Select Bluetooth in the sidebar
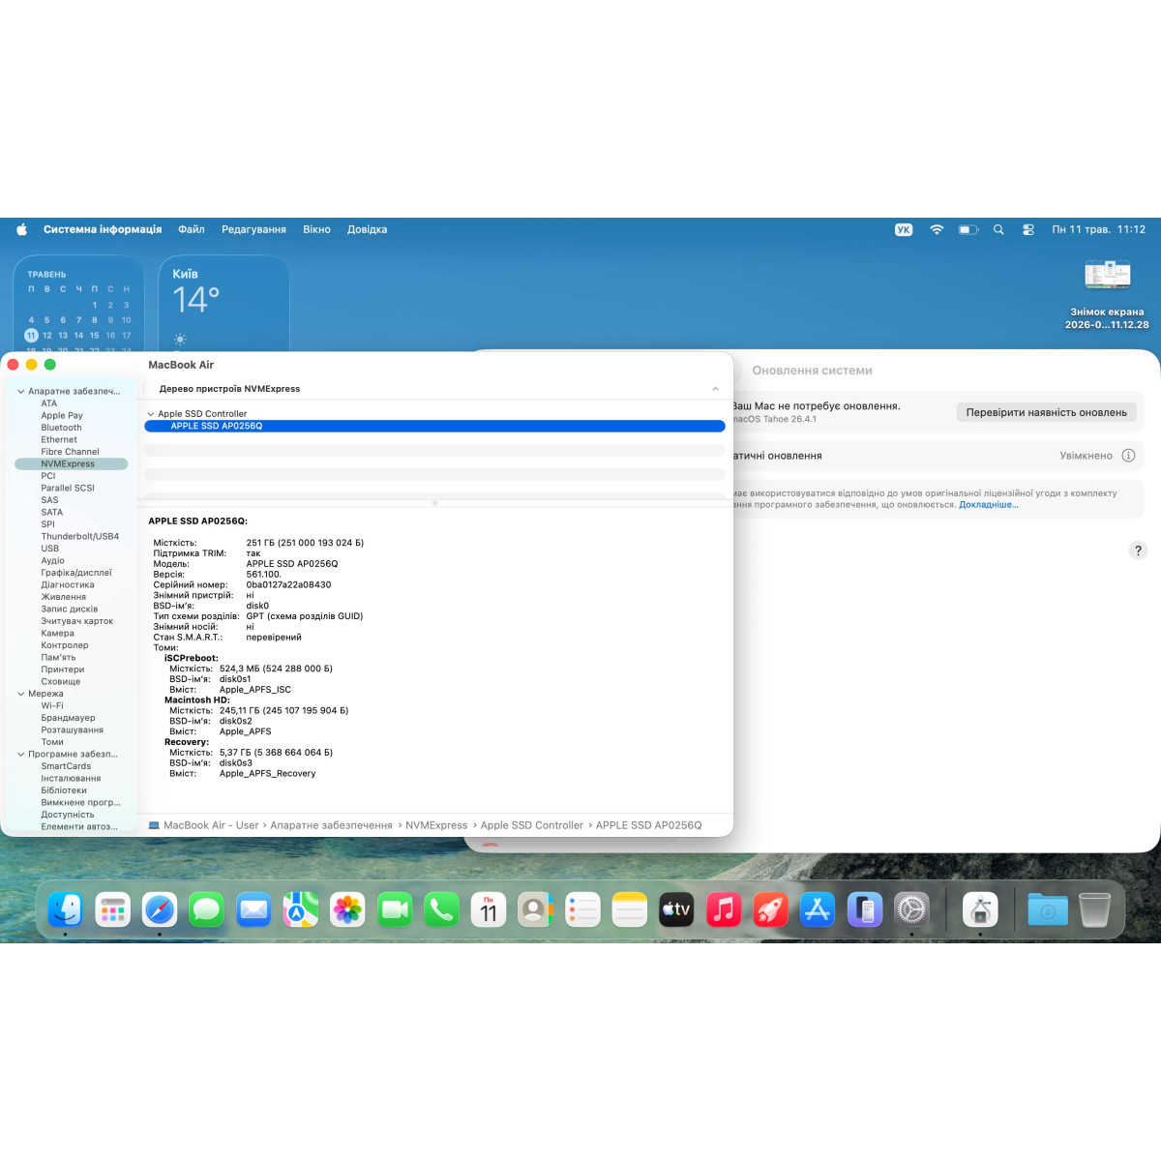Viewport: 1161px width, 1161px height. pos(61,428)
